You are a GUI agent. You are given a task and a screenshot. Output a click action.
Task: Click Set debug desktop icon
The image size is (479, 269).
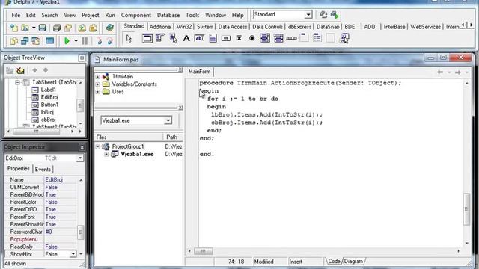[335, 15]
